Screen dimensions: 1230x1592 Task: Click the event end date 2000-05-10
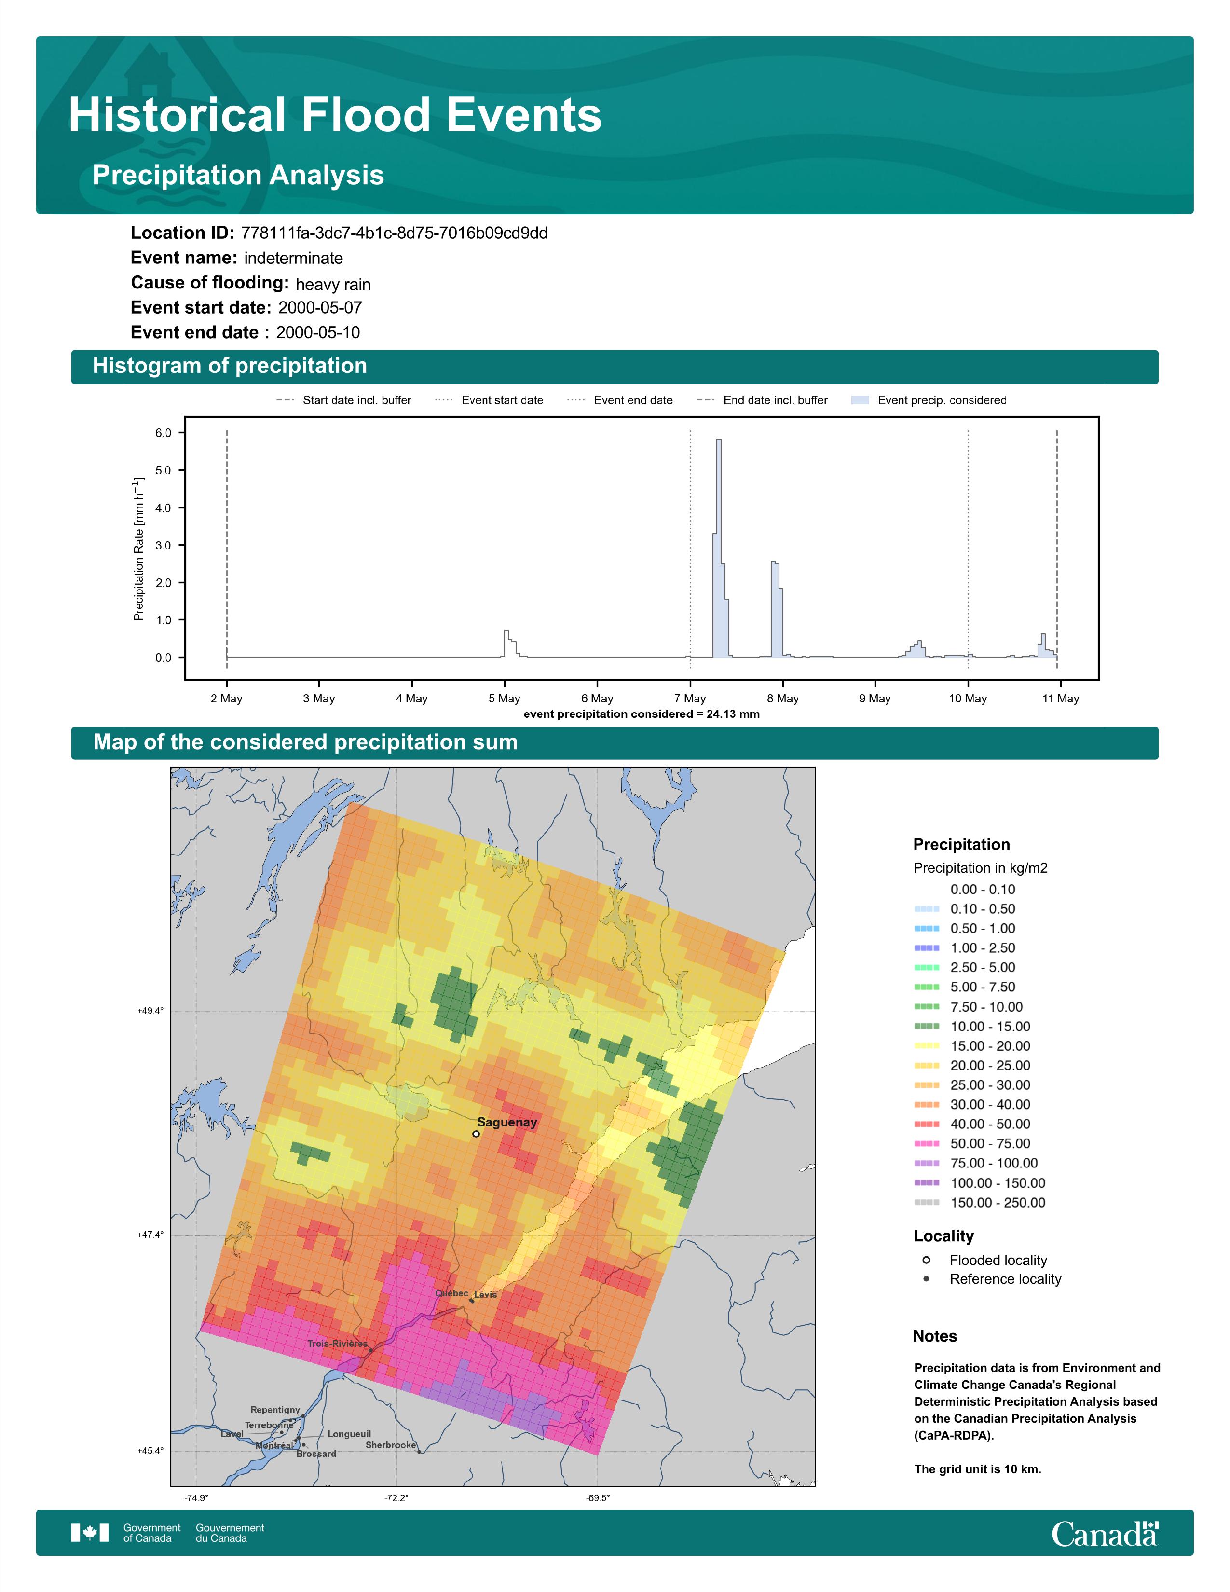click(x=318, y=332)
